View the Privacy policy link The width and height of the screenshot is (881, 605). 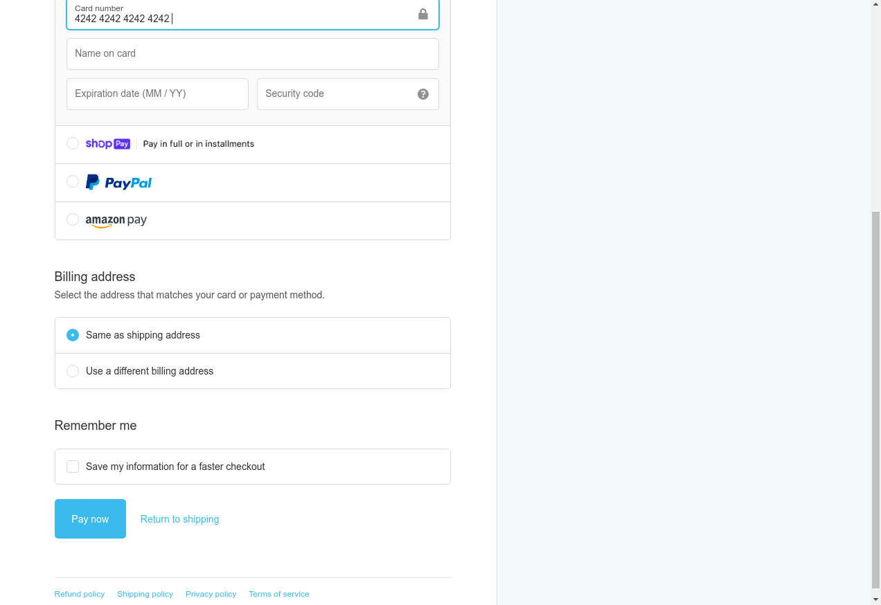click(x=211, y=594)
